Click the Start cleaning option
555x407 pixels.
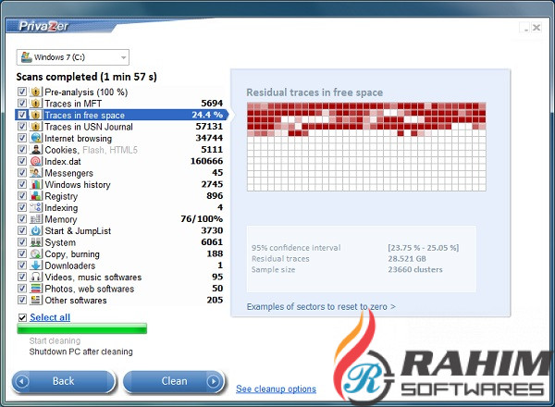coord(55,340)
